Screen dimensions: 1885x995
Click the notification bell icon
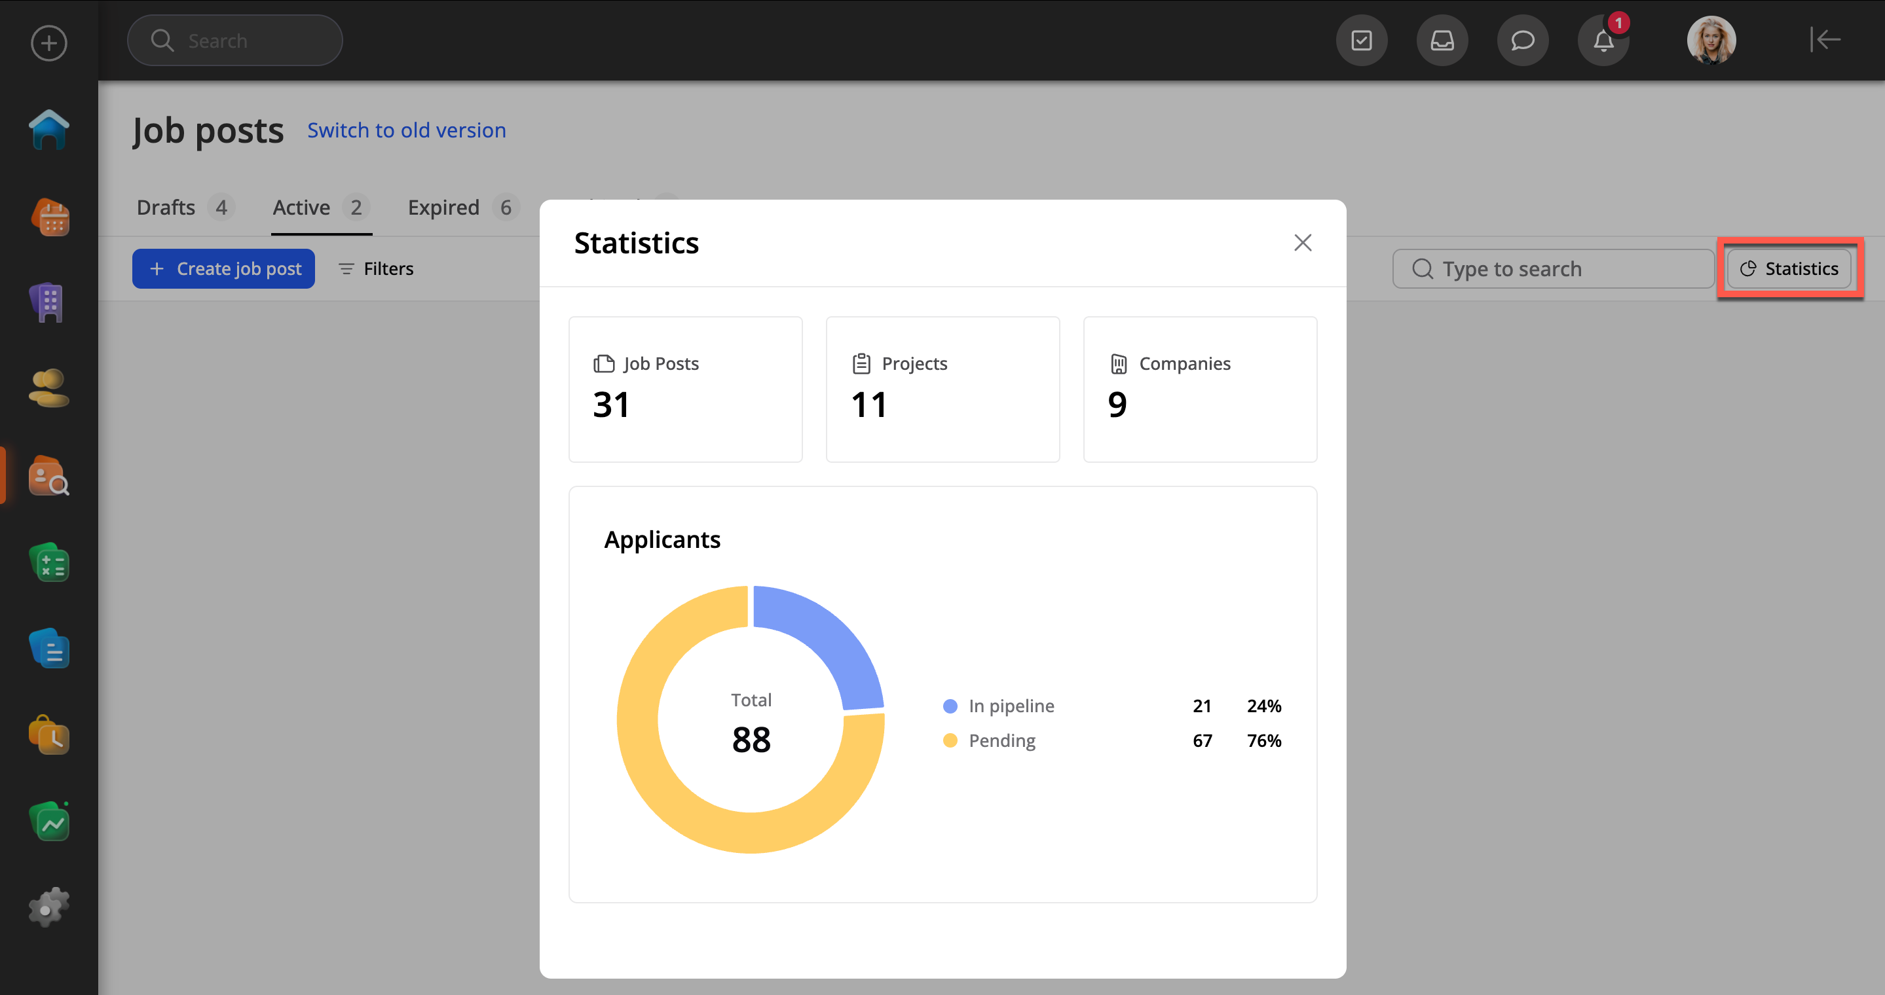(1603, 41)
